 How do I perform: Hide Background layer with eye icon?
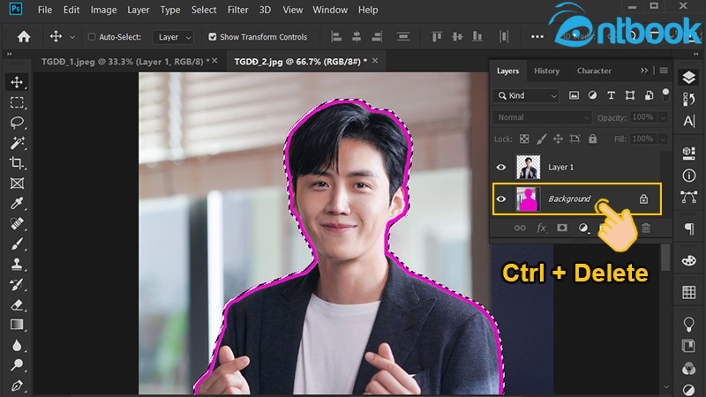tap(501, 199)
